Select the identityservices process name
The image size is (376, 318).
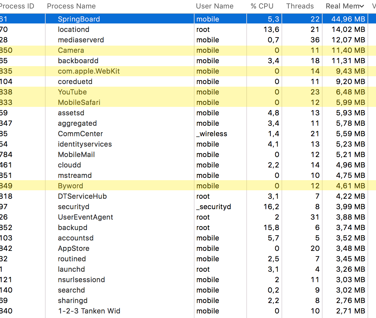pyautogui.click(x=85, y=144)
